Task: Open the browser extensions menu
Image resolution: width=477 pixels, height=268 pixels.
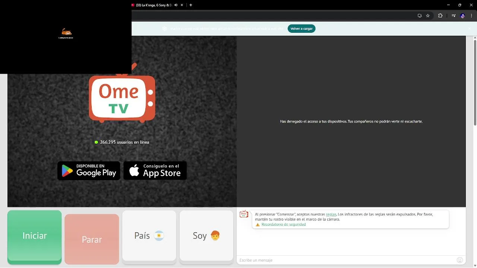Action: tap(440, 16)
